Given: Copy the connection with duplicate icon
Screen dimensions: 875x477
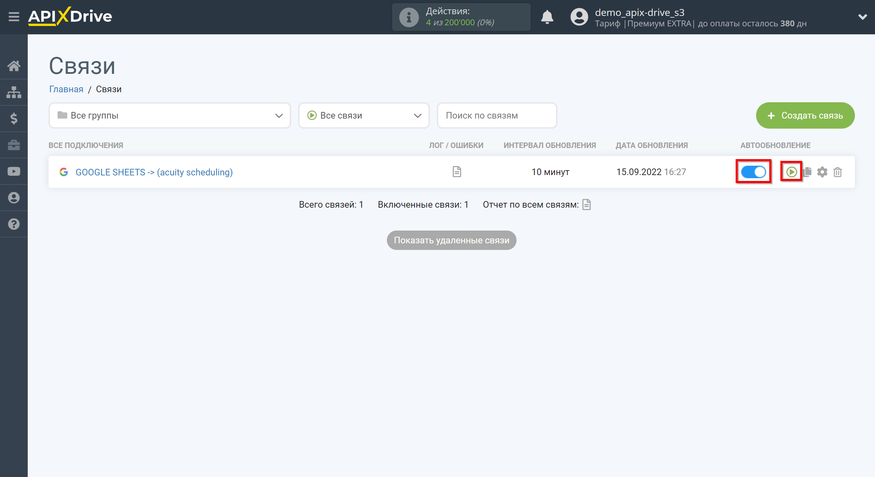Looking at the screenshot, I should (x=807, y=172).
